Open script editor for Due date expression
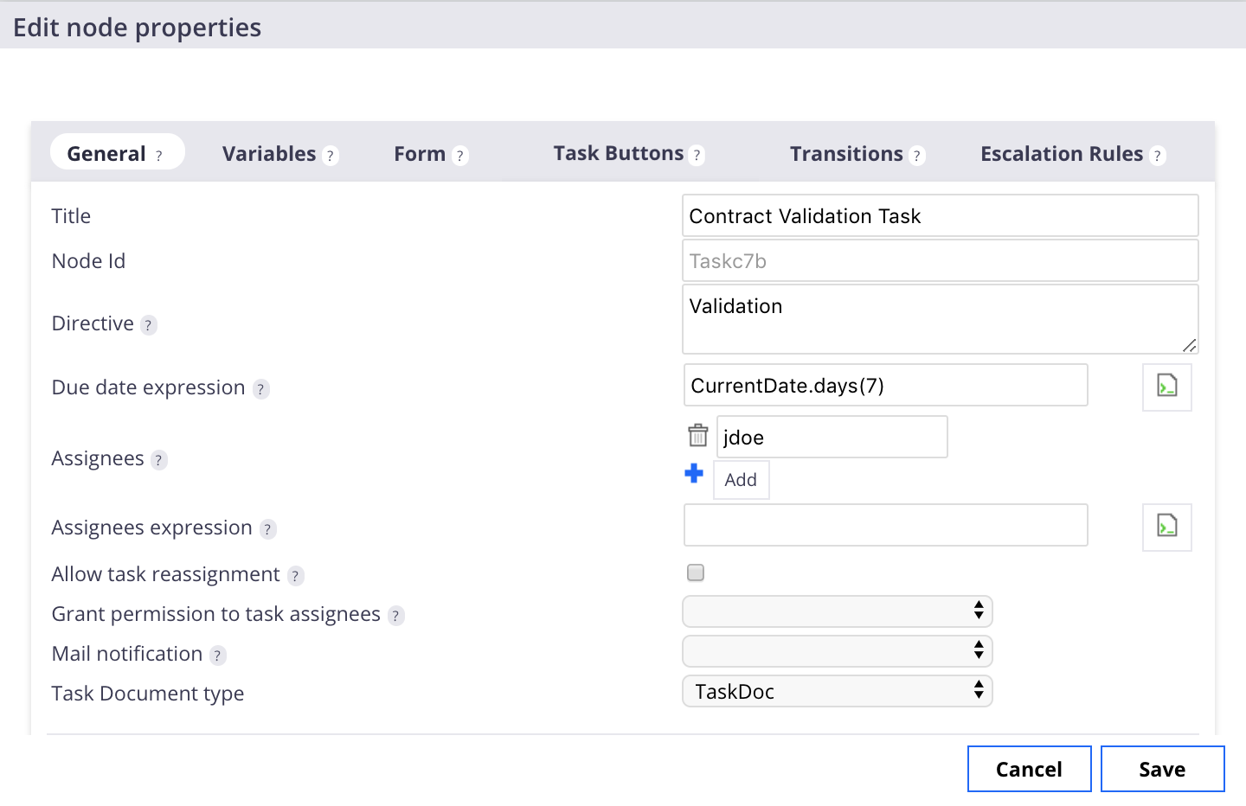 point(1166,387)
